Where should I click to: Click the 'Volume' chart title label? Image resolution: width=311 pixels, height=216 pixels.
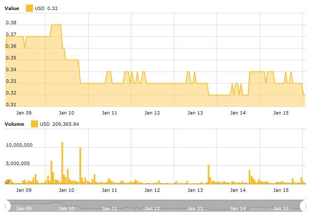pyautogui.click(x=14, y=124)
